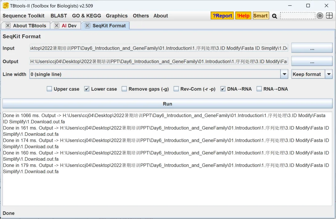This screenshot has height=219, width=336.
Task: Switch to the AI Dev tab
Action: [x=69, y=26]
